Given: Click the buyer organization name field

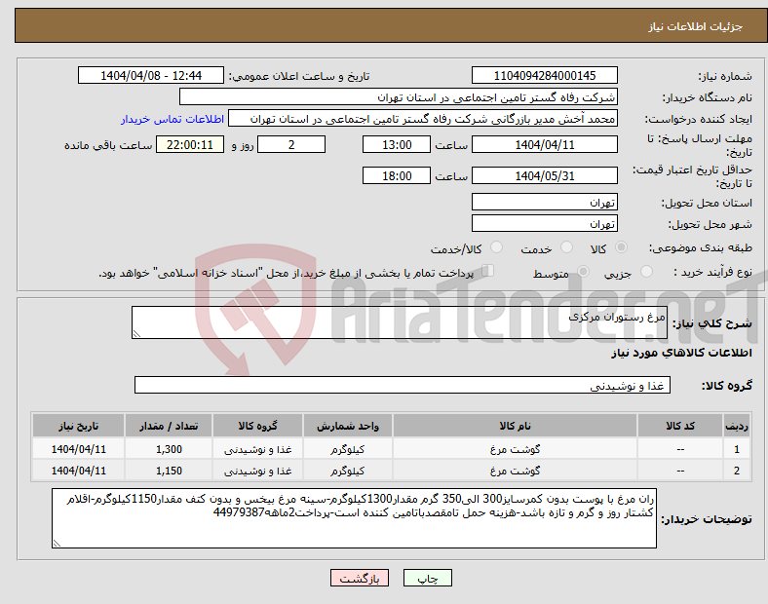Looking at the screenshot, I should (x=399, y=96).
